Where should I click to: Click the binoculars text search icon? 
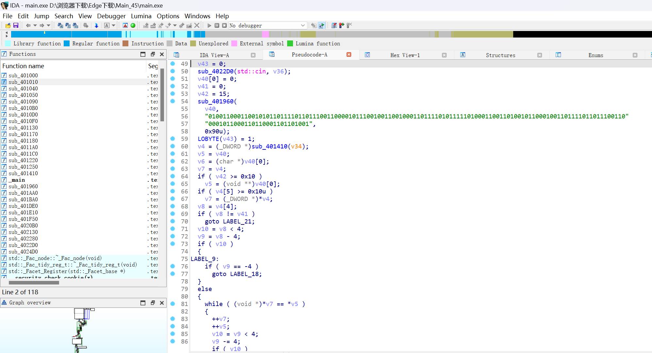pos(68,25)
